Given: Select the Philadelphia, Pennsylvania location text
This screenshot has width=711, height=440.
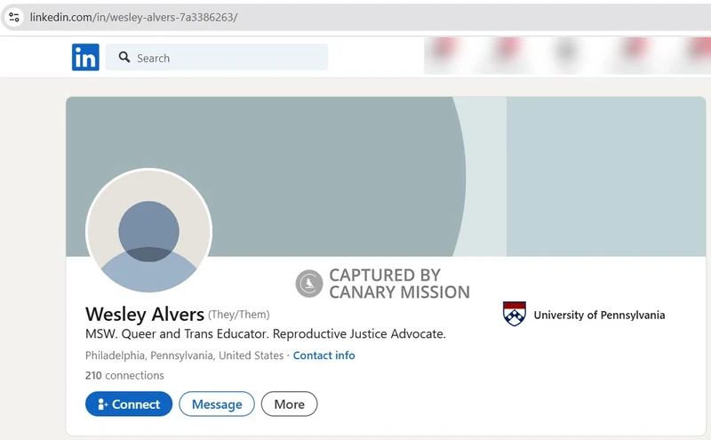Looking at the screenshot, I should (184, 356).
